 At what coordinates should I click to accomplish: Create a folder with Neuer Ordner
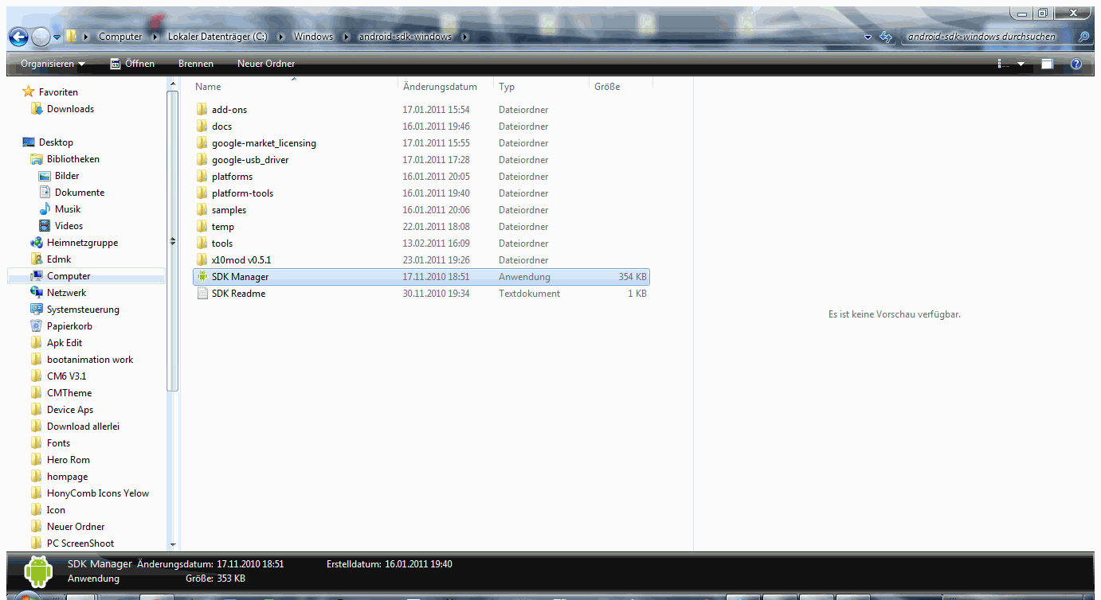click(266, 64)
